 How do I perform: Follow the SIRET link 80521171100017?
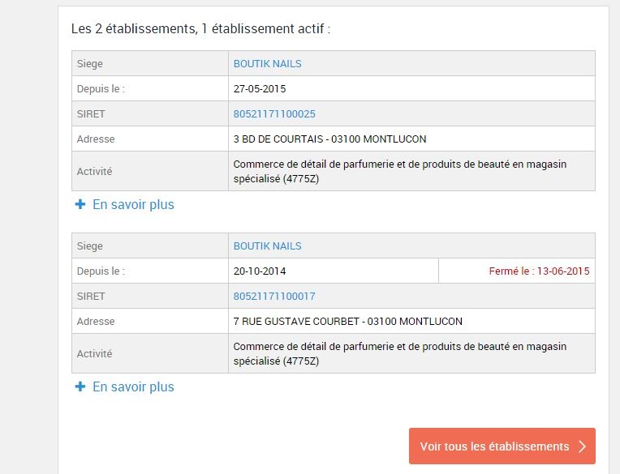tap(274, 297)
